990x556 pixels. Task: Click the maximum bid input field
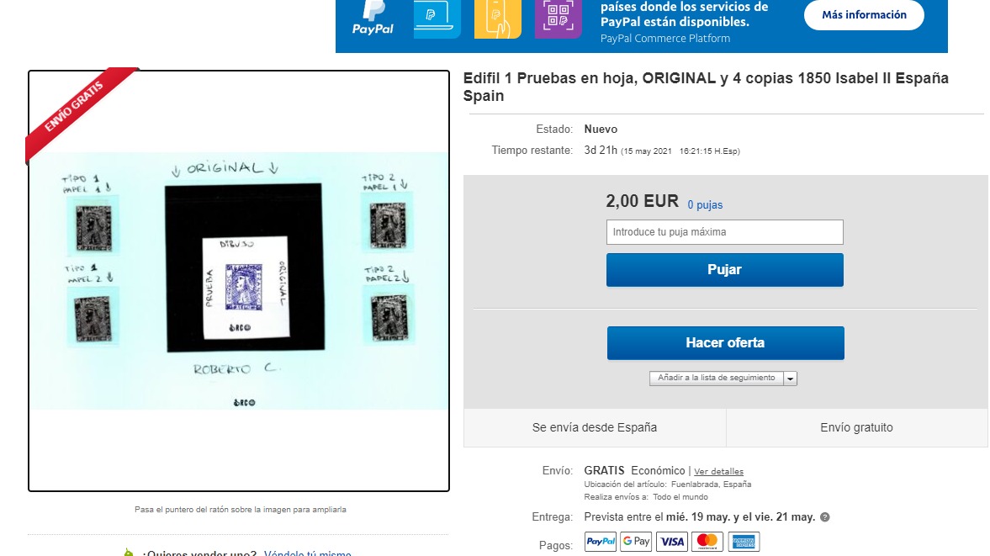pyautogui.click(x=725, y=232)
